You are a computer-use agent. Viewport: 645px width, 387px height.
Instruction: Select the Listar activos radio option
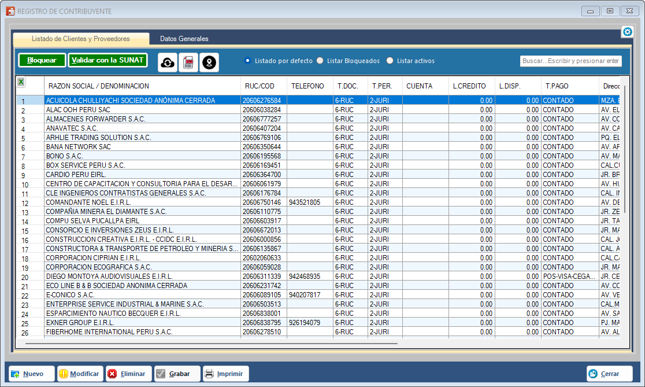410,61
